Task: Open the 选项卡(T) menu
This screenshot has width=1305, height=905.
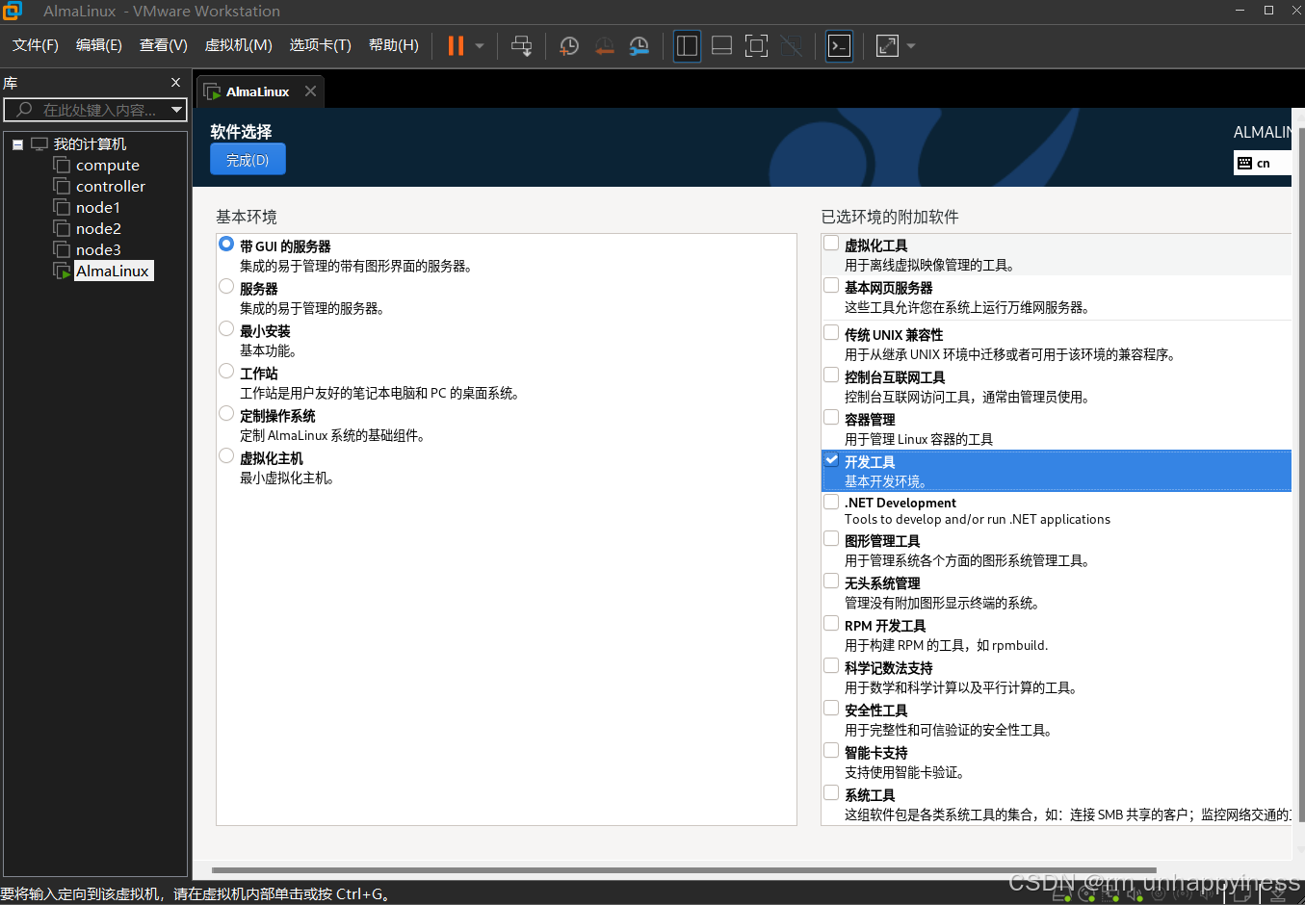Action: (x=321, y=45)
